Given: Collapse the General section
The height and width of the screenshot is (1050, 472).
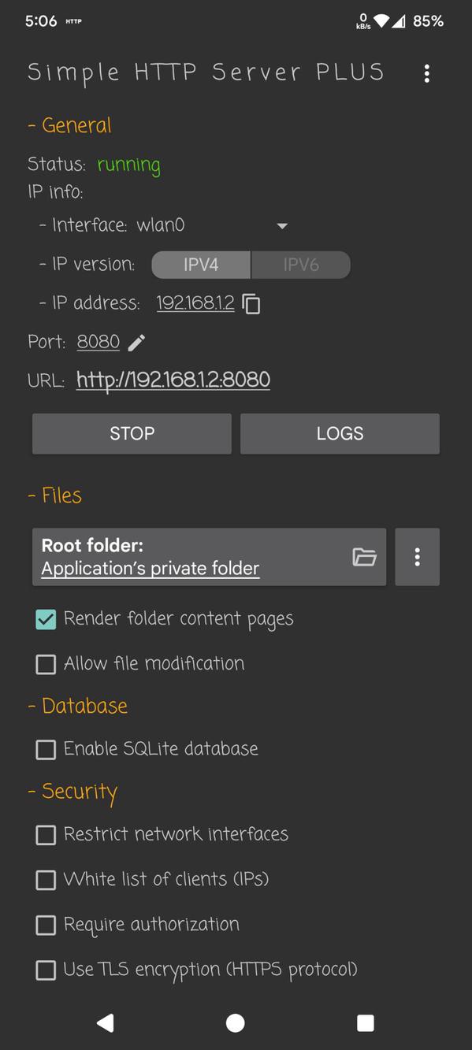Looking at the screenshot, I should click(69, 124).
